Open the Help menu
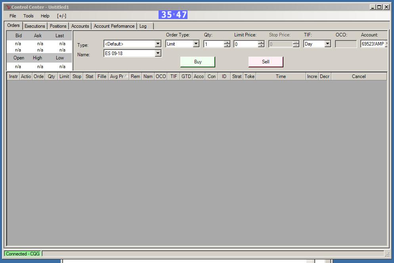 (x=45, y=16)
